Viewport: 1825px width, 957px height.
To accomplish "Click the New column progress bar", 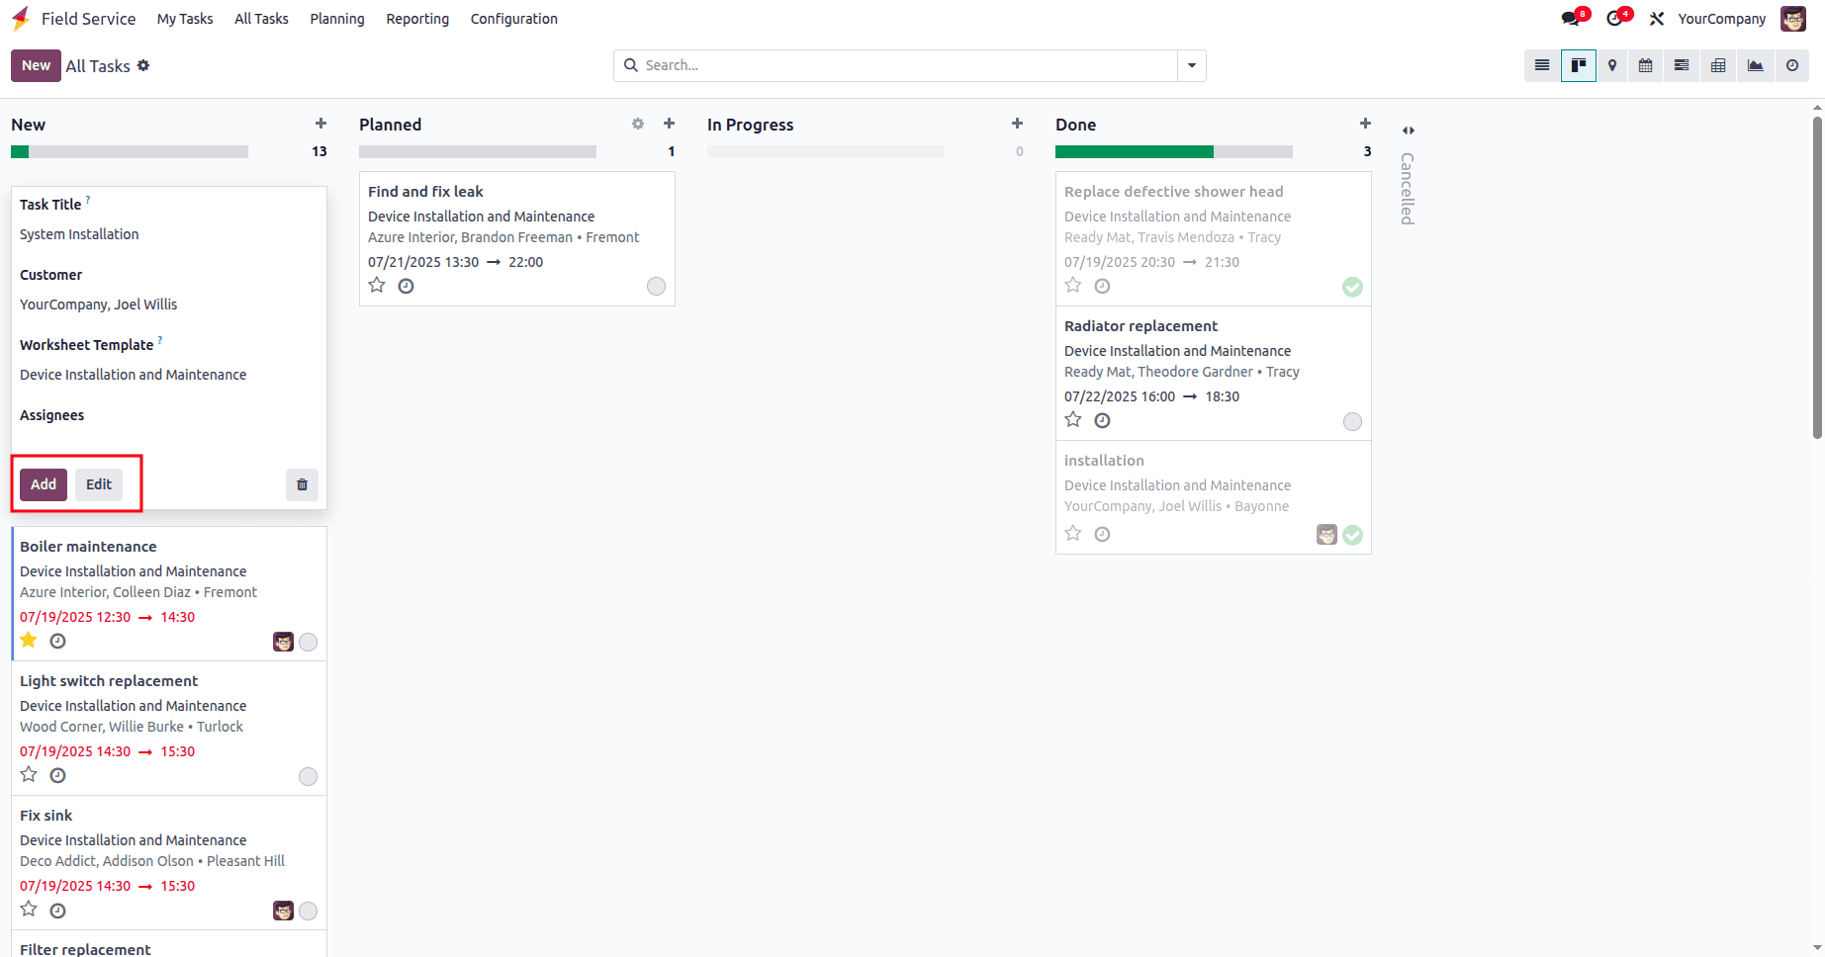I will click(130, 151).
